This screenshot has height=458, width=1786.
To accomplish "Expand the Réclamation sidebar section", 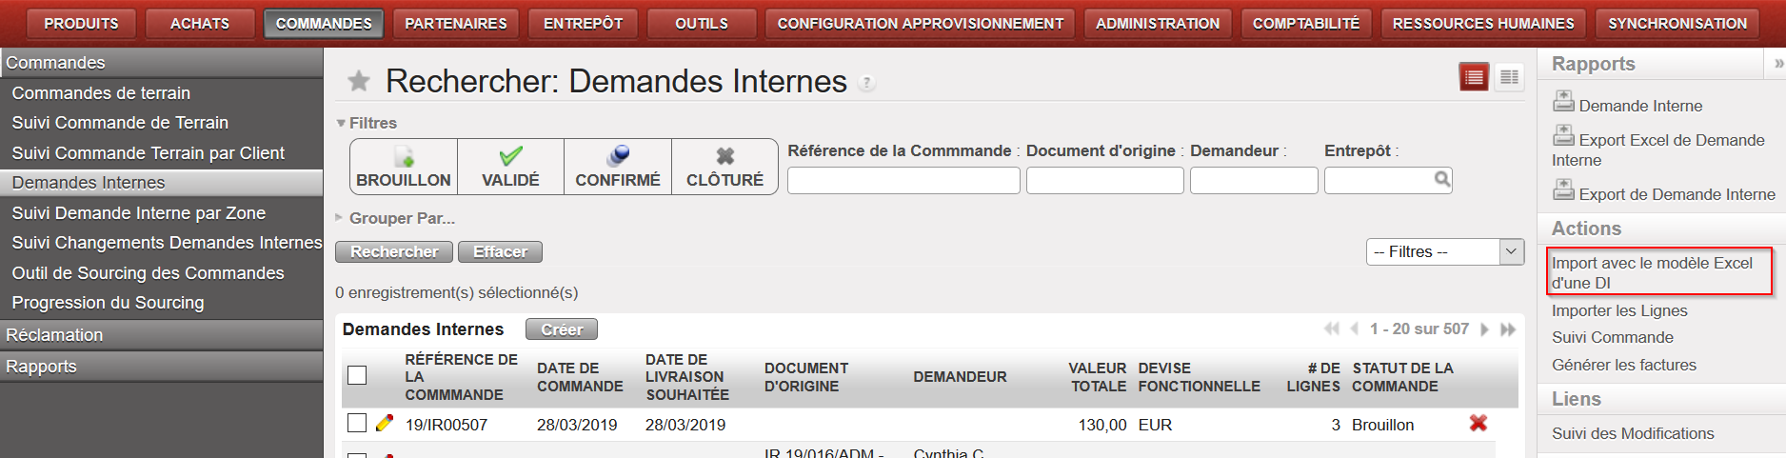I will [x=162, y=335].
